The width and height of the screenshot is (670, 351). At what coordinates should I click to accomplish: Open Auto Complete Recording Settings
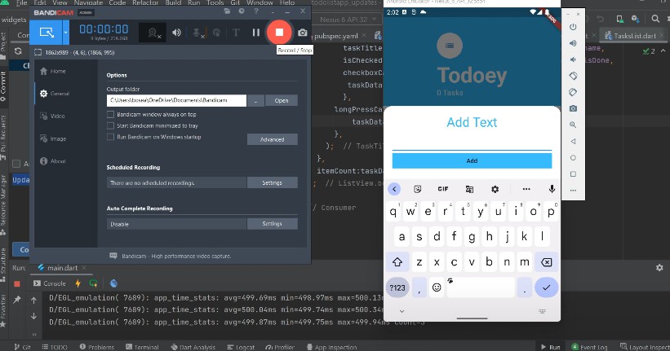click(273, 224)
